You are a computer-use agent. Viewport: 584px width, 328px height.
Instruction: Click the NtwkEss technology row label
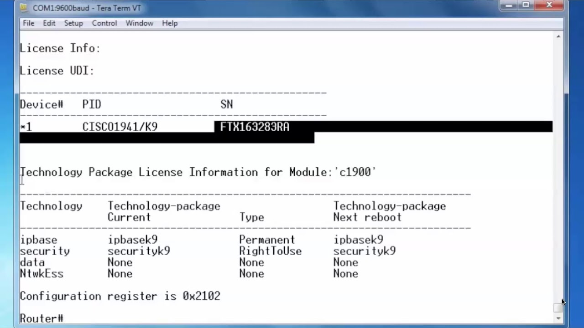pos(42,274)
